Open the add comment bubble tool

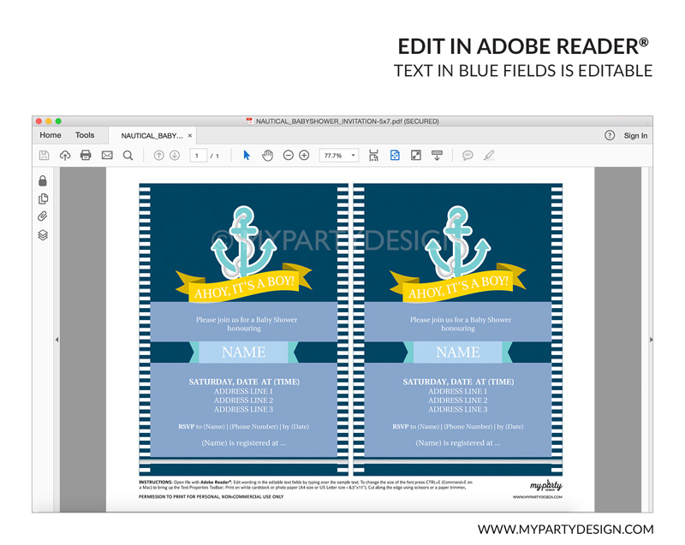(x=468, y=156)
